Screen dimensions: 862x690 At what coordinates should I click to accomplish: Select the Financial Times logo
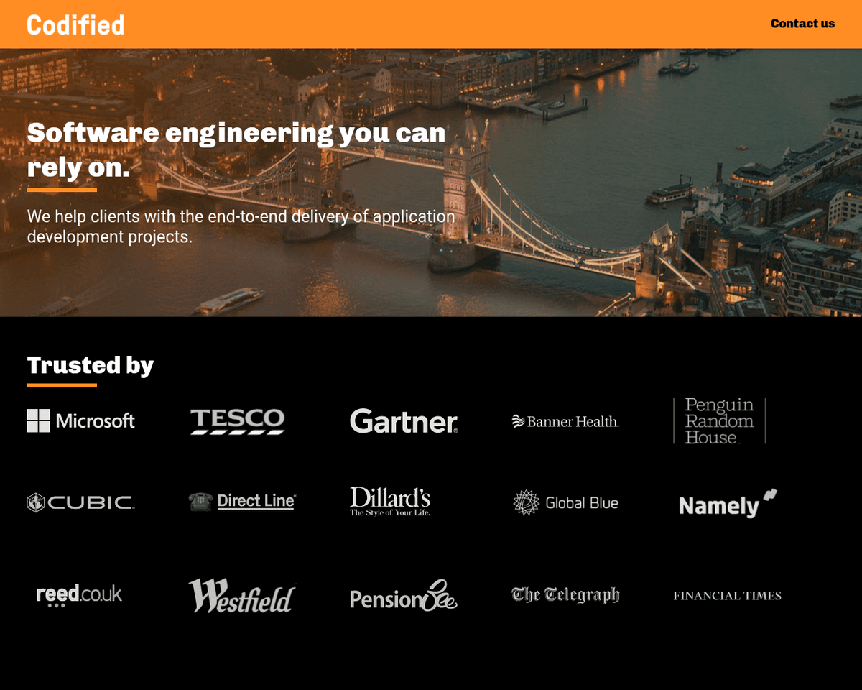727,595
